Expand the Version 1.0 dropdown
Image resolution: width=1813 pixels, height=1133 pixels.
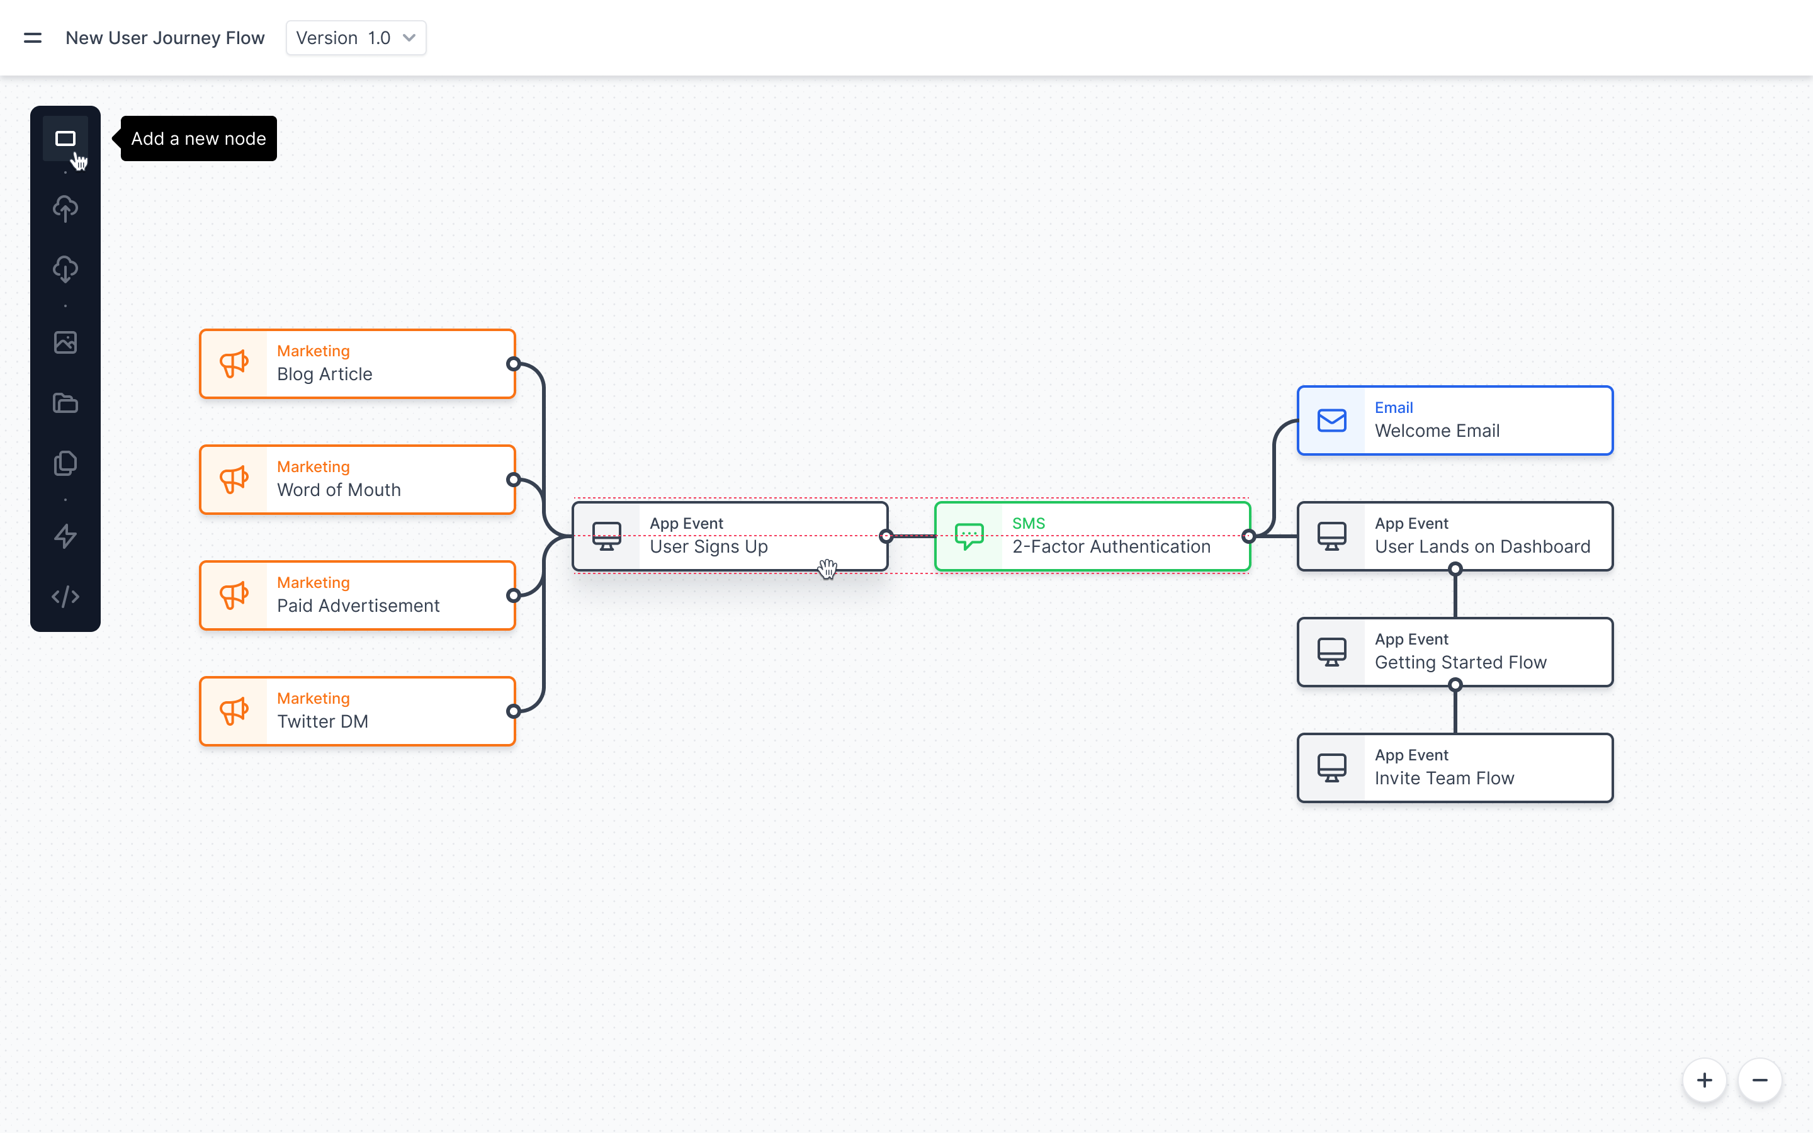(x=356, y=38)
